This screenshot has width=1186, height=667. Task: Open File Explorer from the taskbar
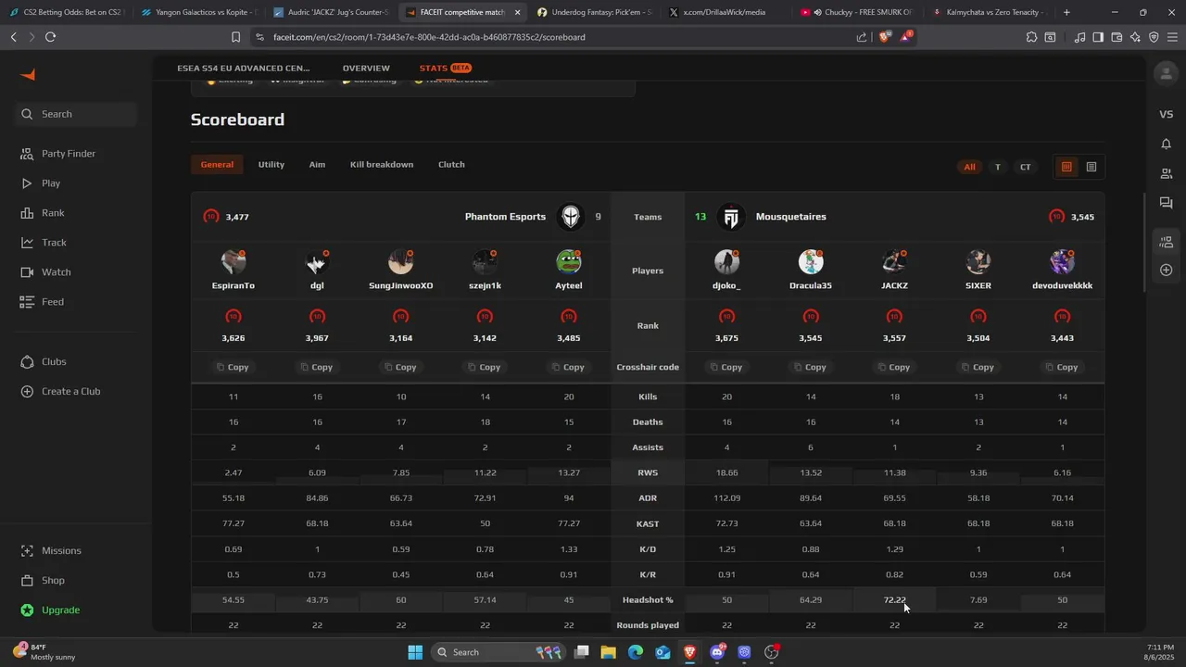[608, 652]
